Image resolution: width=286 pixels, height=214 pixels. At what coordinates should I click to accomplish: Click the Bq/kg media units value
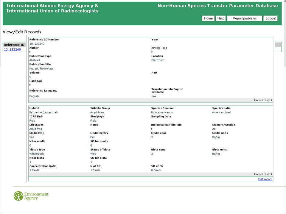point(216,137)
